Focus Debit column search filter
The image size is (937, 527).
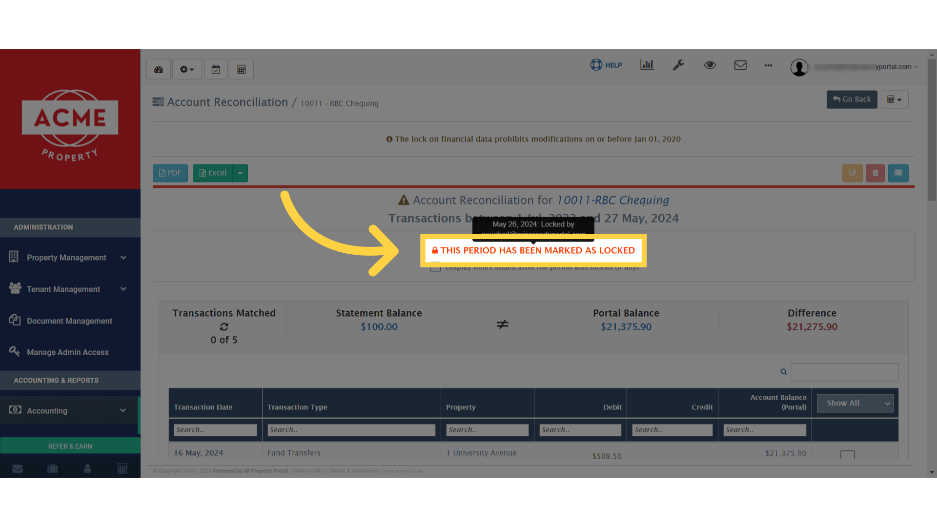[580, 430]
